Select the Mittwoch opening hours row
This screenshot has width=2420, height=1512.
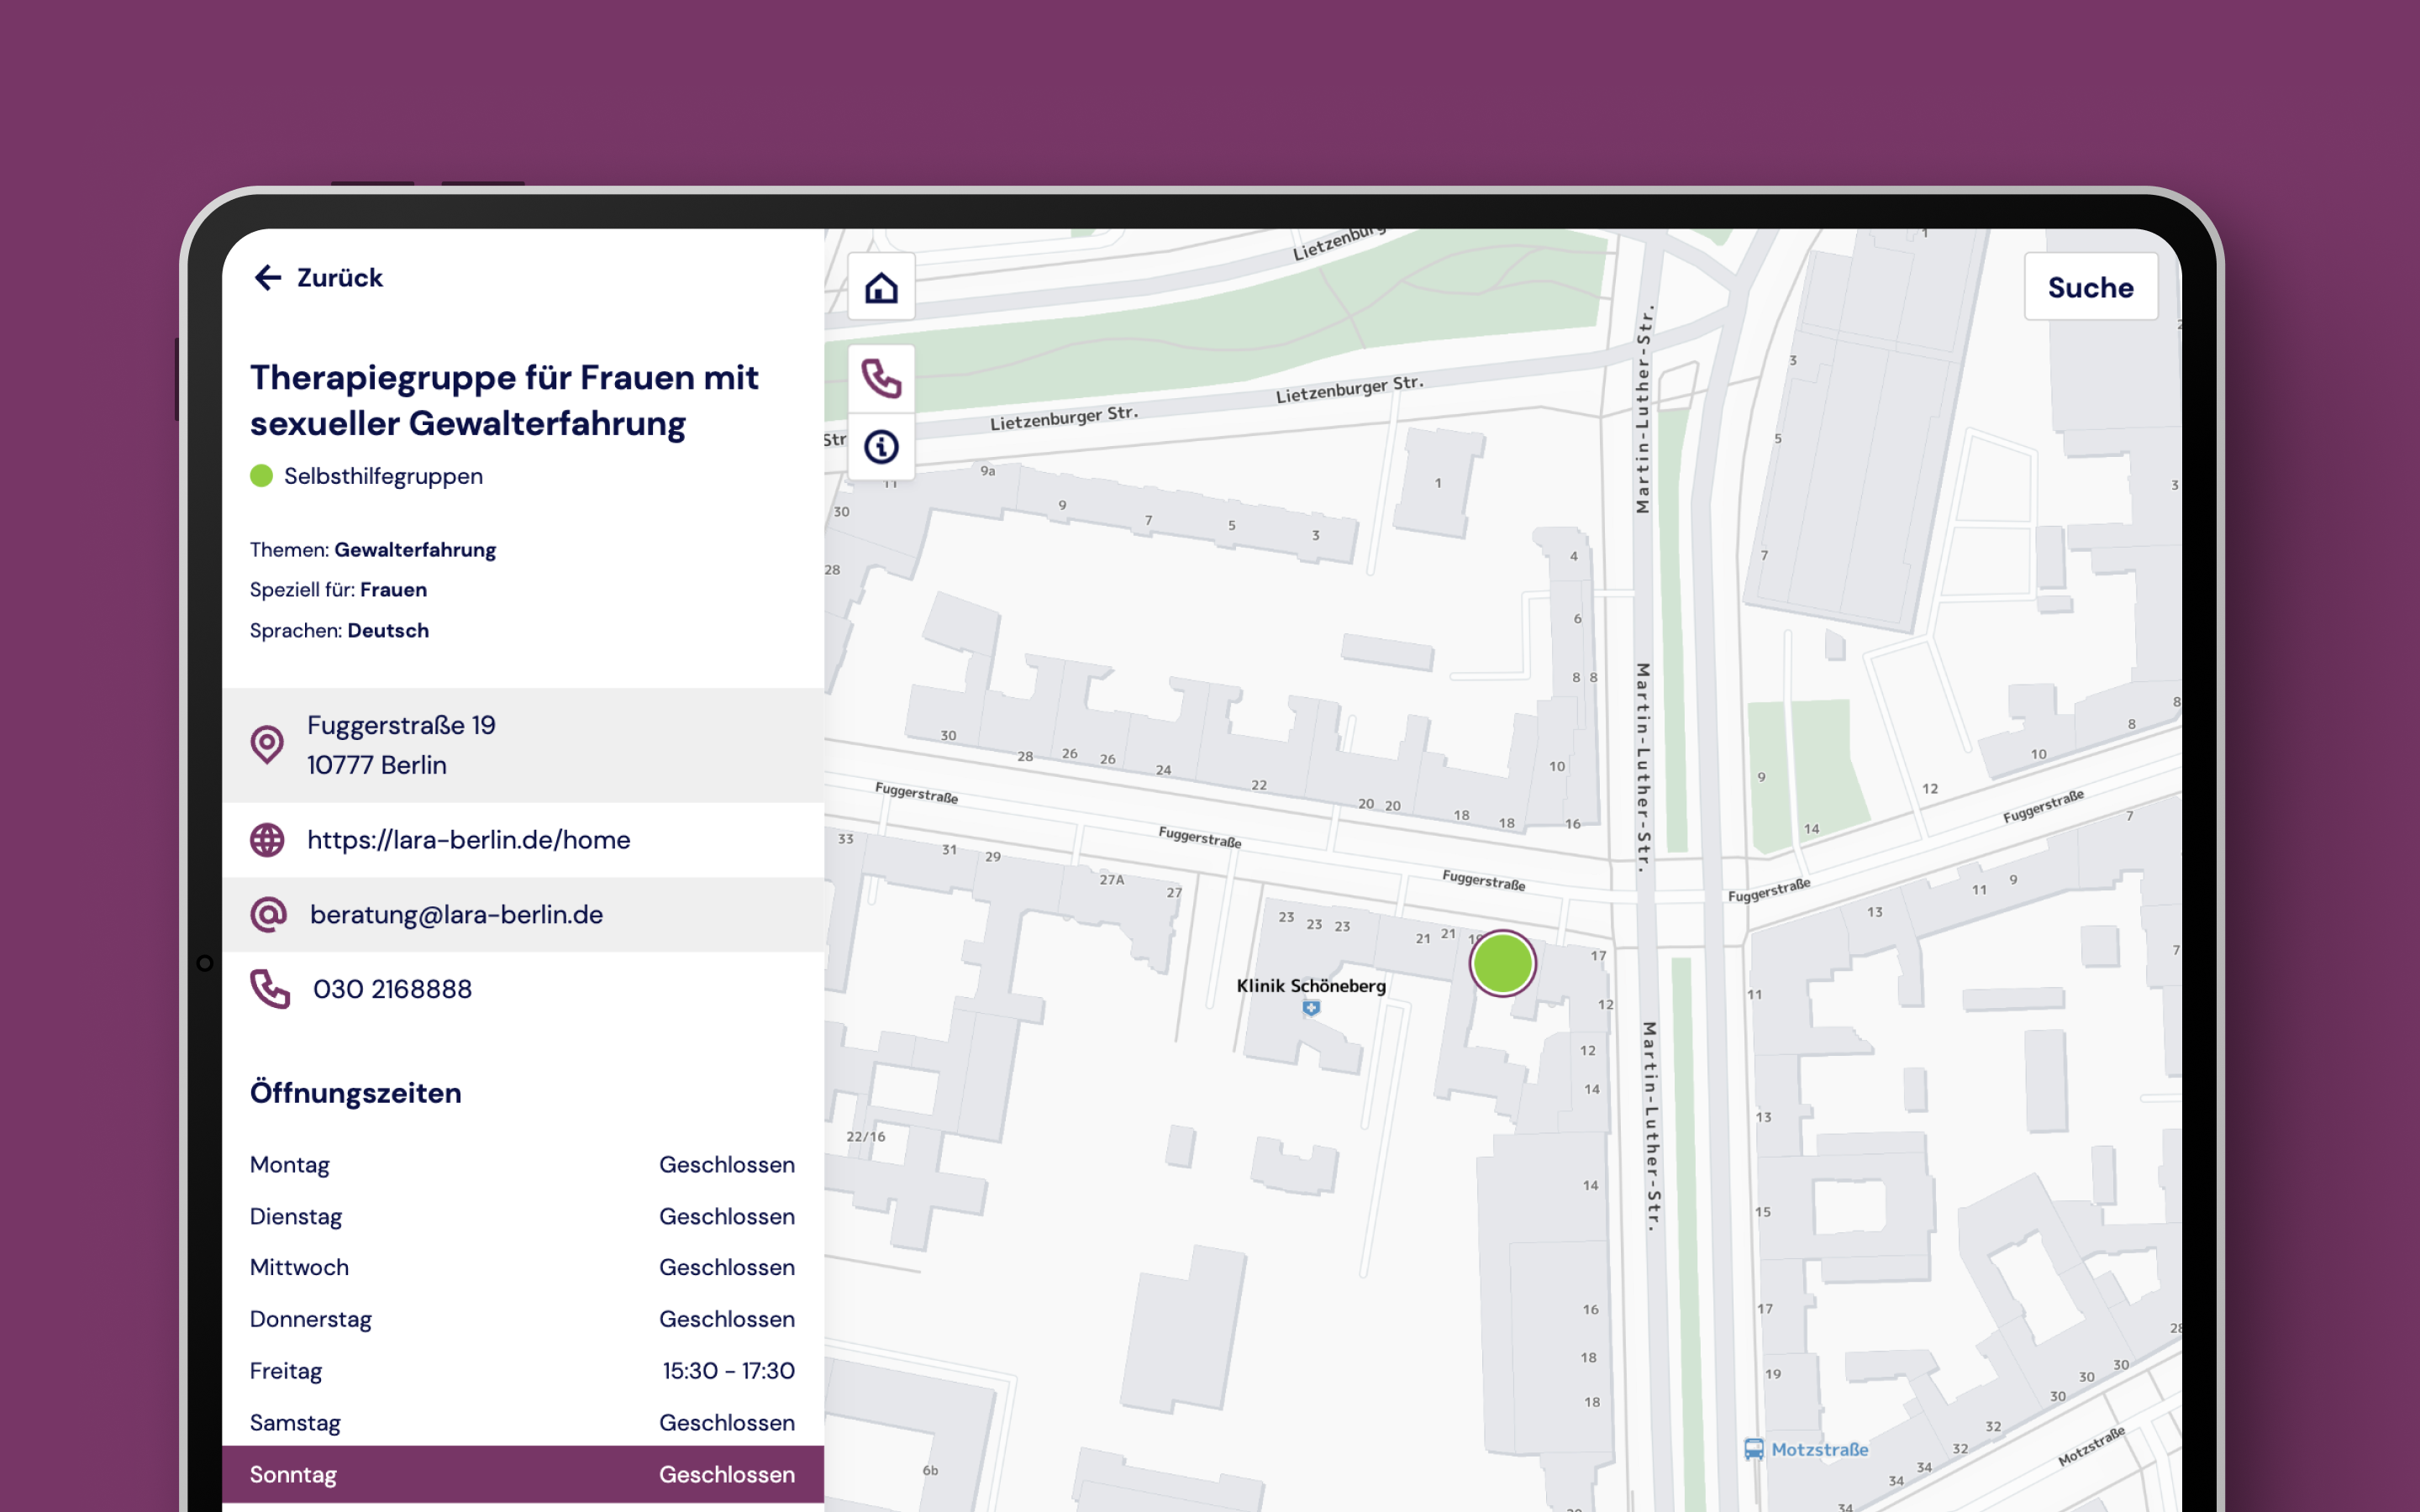523,1268
